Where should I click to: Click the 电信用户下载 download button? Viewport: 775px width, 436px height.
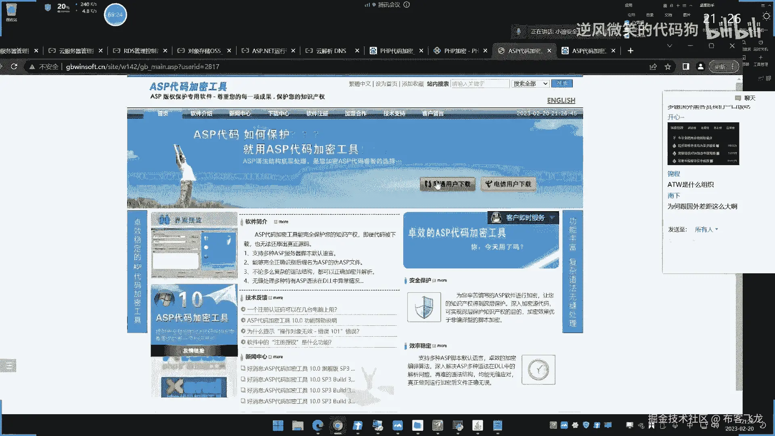pyautogui.click(x=508, y=184)
